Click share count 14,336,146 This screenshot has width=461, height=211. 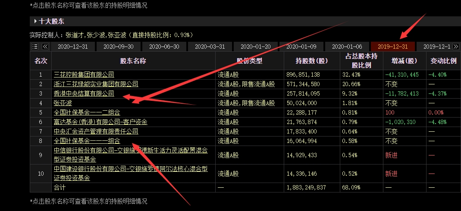point(301,174)
